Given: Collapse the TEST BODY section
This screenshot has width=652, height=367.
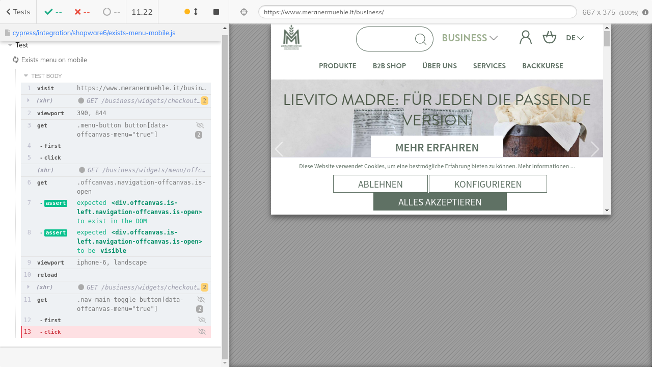Looking at the screenshot, I should tap(26, 76).
